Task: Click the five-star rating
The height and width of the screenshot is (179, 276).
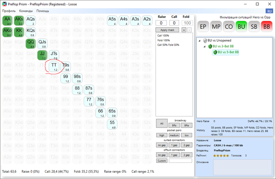Action: point(221,155)
